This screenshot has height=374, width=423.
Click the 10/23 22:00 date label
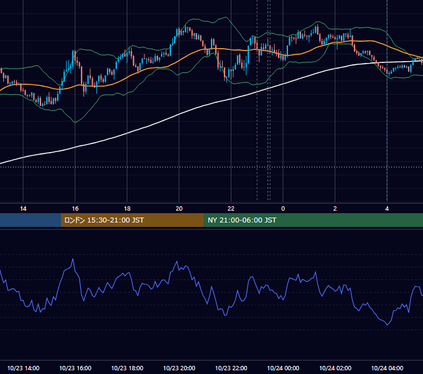point(231,368)
